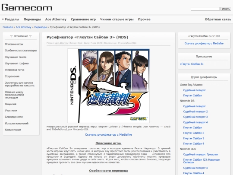The image size is (233, 175).
Task: Jump to Улучшения графики section
Action: [17, 64]
